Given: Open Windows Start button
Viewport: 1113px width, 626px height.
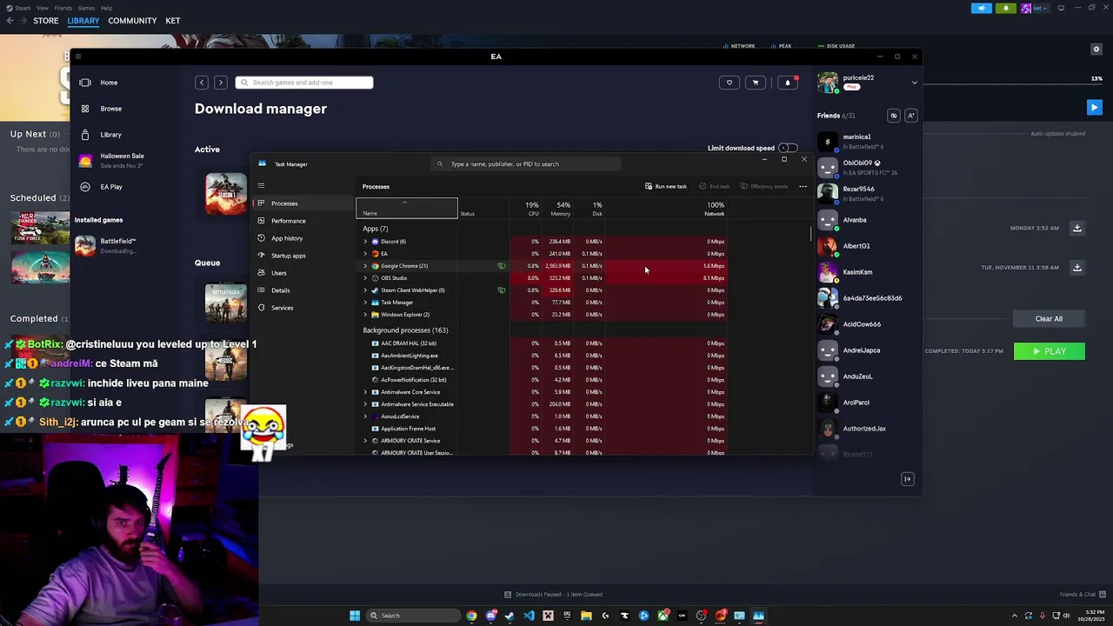Looking at the screenshot, I should [x=355, y=616].
